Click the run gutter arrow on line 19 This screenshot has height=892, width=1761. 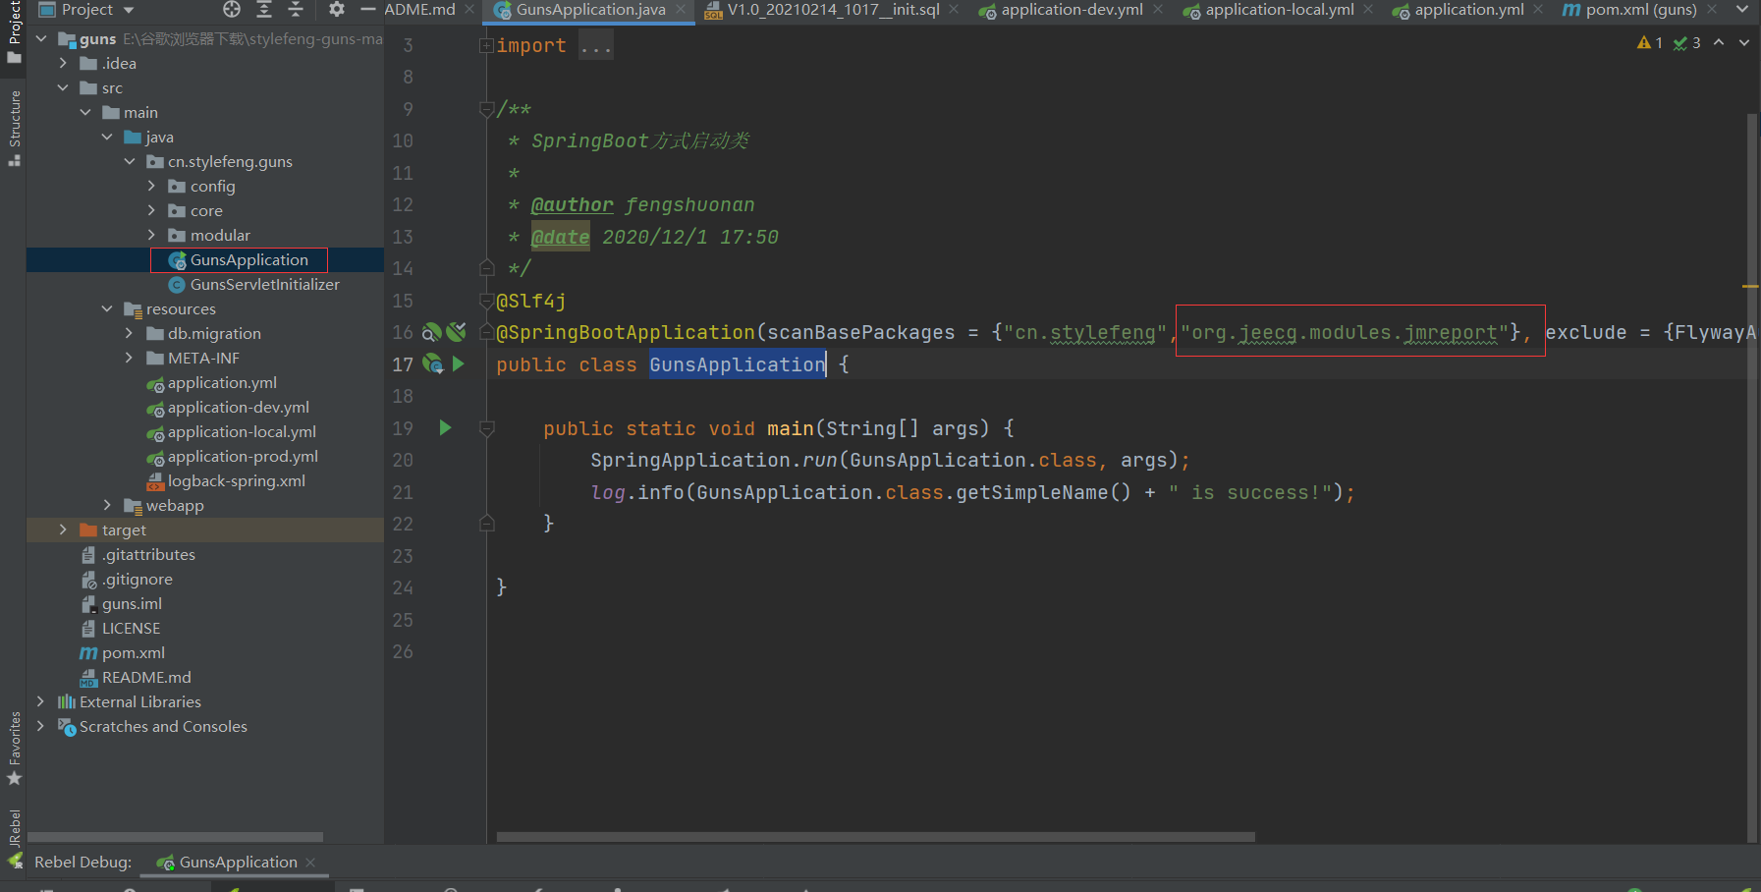tap(445, 427)
